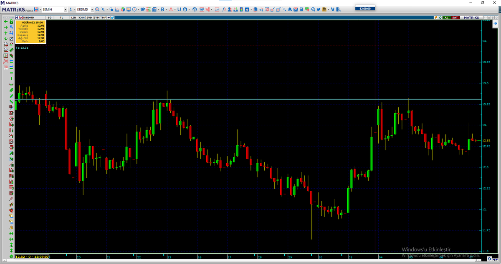Click the VIOP icon in toolbar
501x264 pixels.
[x=201, y=9]
